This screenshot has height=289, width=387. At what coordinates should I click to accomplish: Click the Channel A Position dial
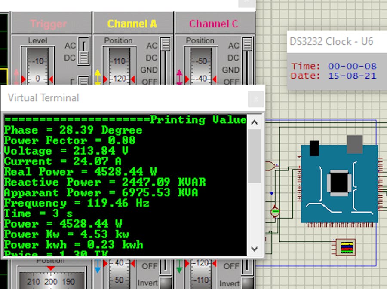[x=119, y=67]
